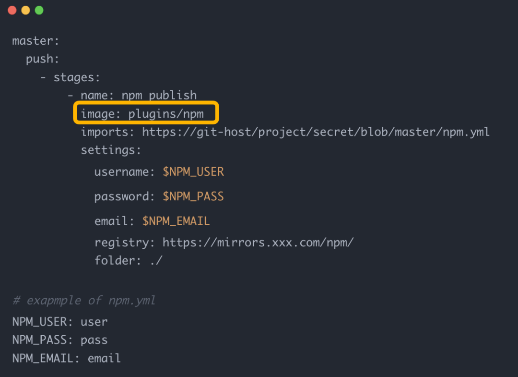The width and height of the screenshot is (518, 377).
Task: Click the highlighted image: plugins/npm line
Action: (146, 113)
